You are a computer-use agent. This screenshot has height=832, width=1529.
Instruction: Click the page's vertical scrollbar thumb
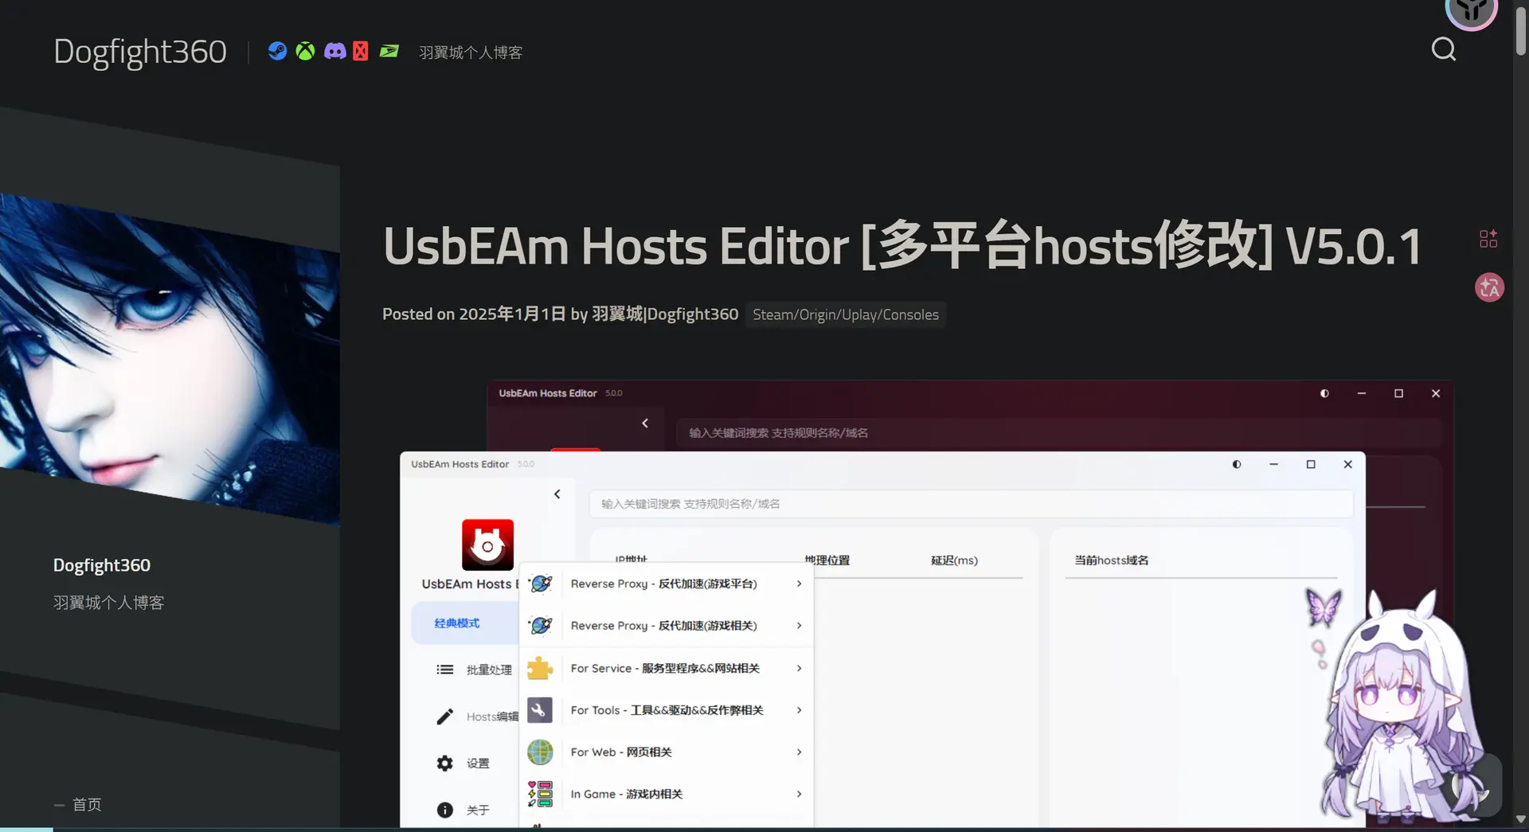(1520, 29)
